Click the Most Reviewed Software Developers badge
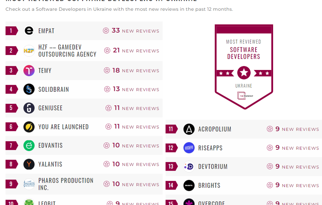 244,67
